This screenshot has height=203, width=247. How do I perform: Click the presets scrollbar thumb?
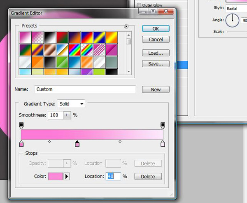128,42
